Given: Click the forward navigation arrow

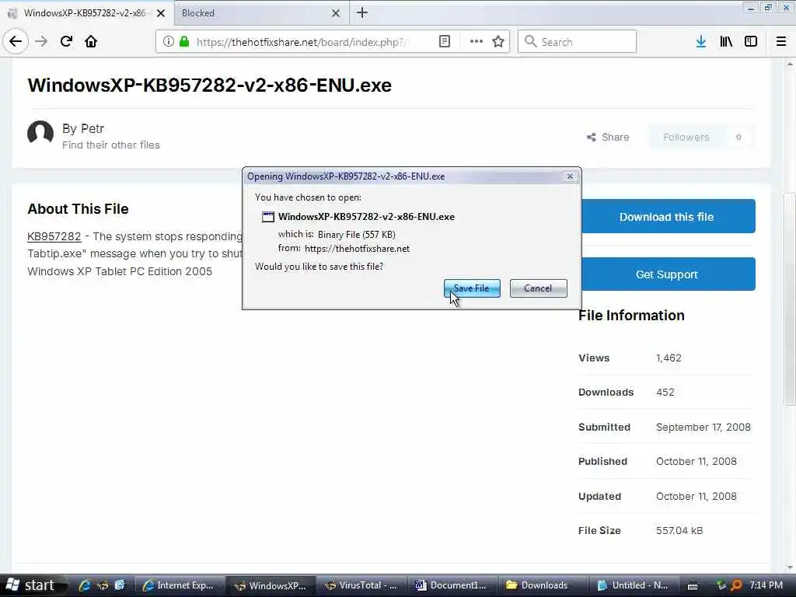Looking at the screenshot, I should click(41, 41).
